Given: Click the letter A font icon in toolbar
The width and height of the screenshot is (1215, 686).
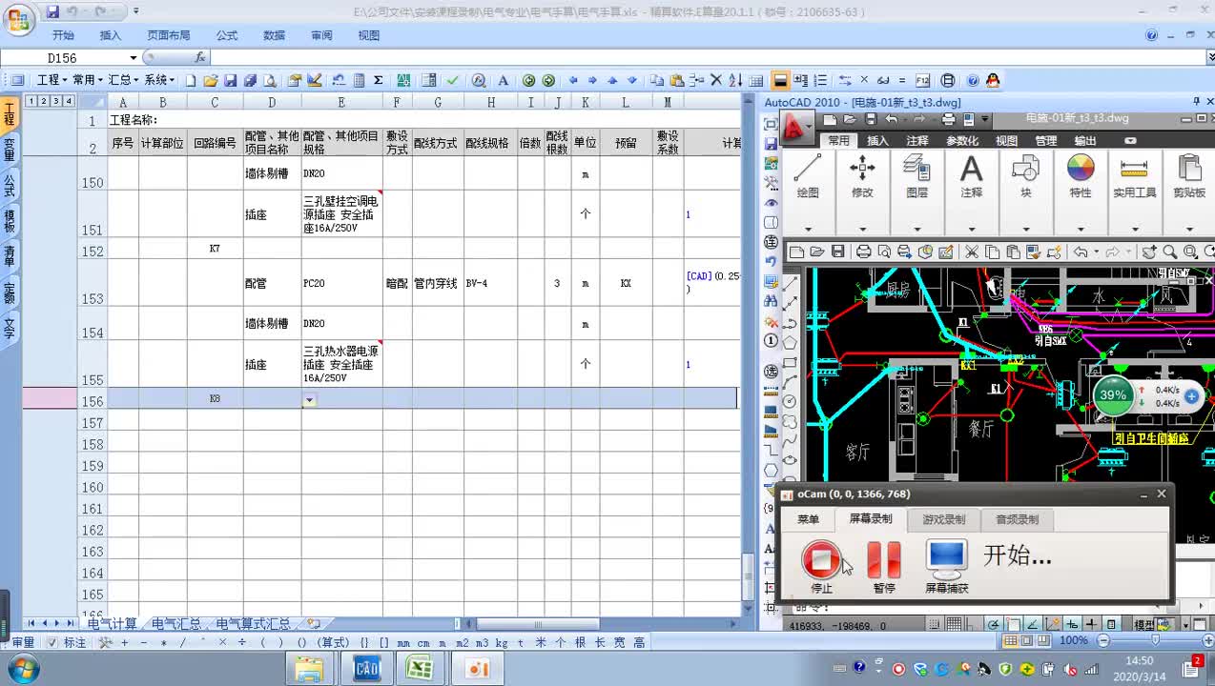Looking at the screenshot, I should [504, 81].
